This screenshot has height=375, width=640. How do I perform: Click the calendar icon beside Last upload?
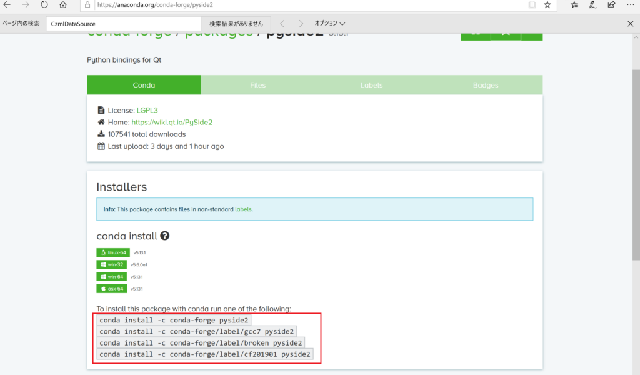[101, 146]
